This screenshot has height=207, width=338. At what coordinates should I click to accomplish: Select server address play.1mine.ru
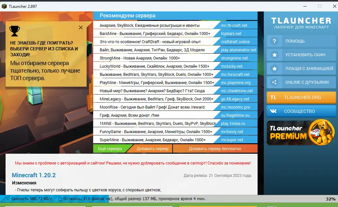(233, 124)
